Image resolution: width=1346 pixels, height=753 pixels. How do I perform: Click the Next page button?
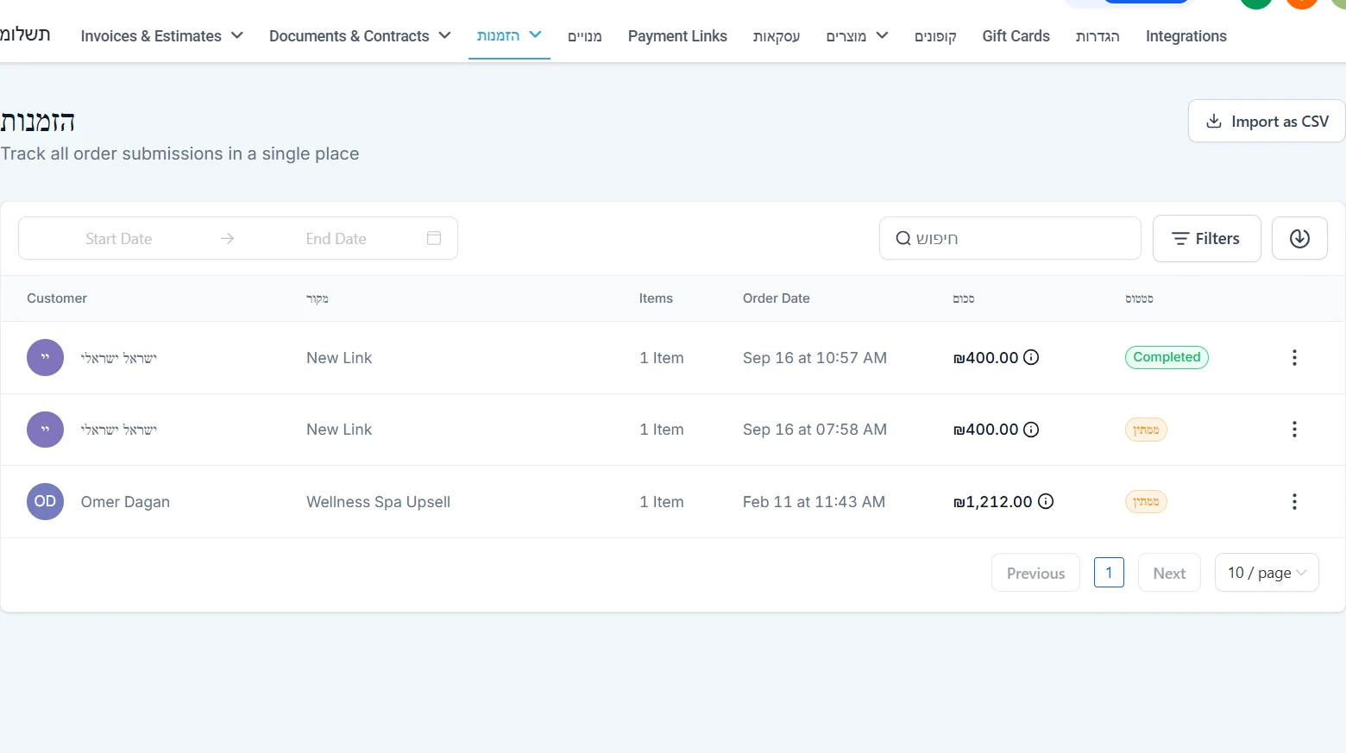point(1169,573)
